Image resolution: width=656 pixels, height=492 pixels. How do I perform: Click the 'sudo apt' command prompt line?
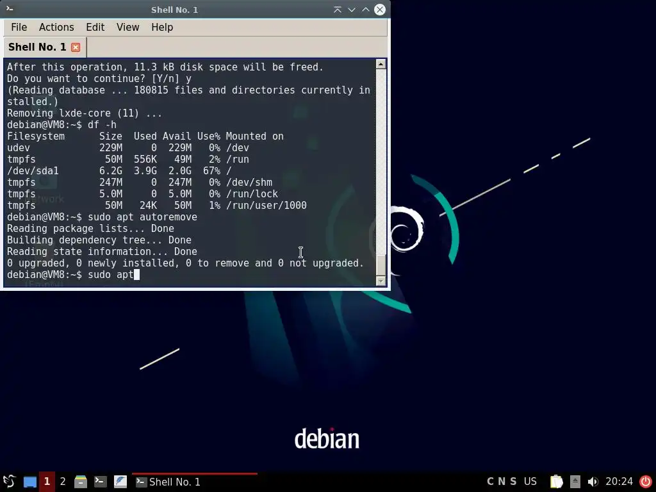pos(73,274)
